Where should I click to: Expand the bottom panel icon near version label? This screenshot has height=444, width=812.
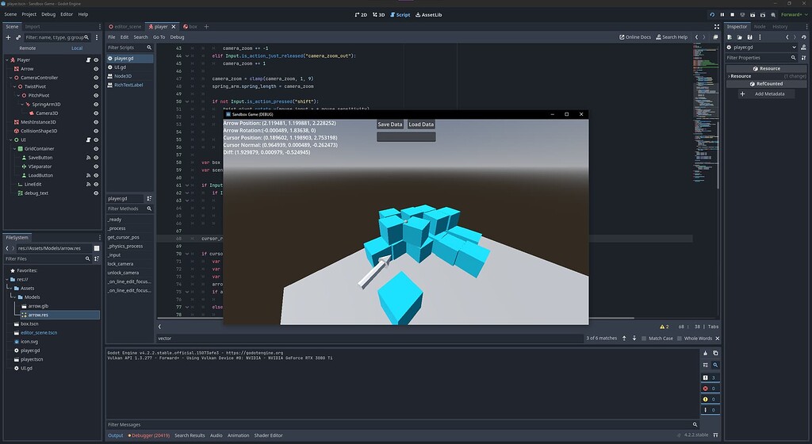click(716, 435)
